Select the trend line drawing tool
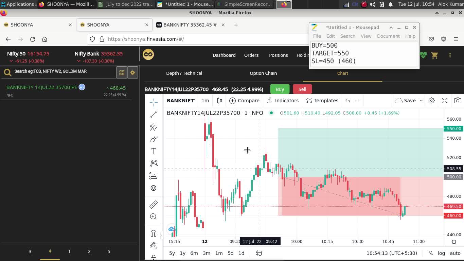The height and width of the screenshot is (261, 464). [x=154, y=115]
